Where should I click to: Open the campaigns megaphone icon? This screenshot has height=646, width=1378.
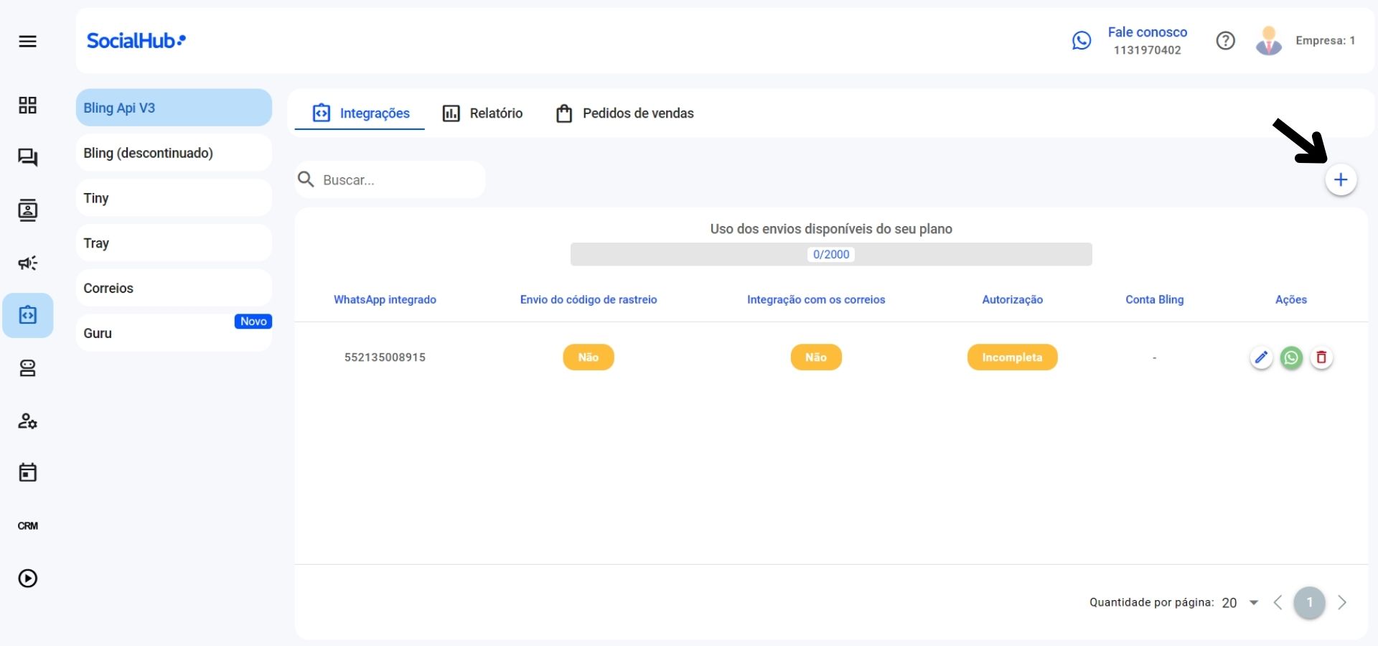pos(28,263)
